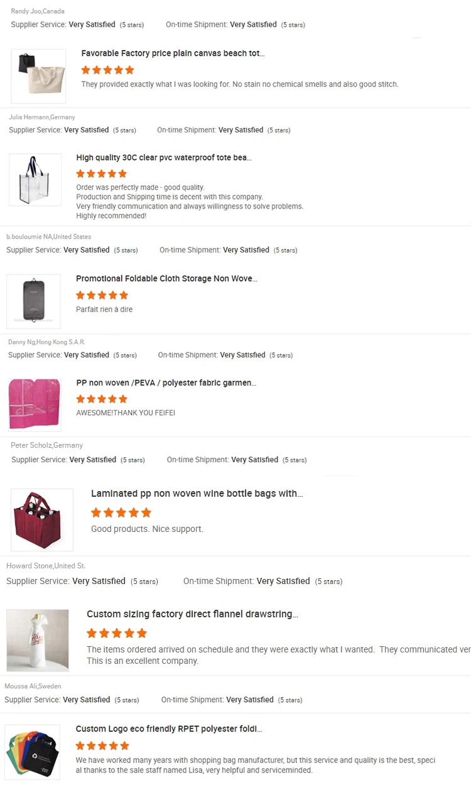The image size is (471, 785).
Task: Click the star rating under flannel drawstring review
Action: [x=117, y=633]
